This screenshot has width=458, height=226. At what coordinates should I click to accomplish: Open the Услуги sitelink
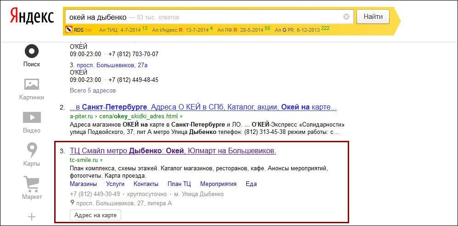point(115,184)
